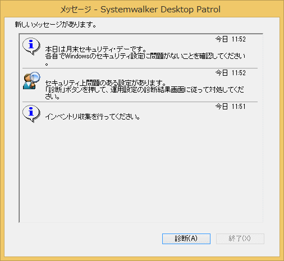Click the person with magnifier diagnosis icon
The image size is (284, 261).
tap(31, 80)
